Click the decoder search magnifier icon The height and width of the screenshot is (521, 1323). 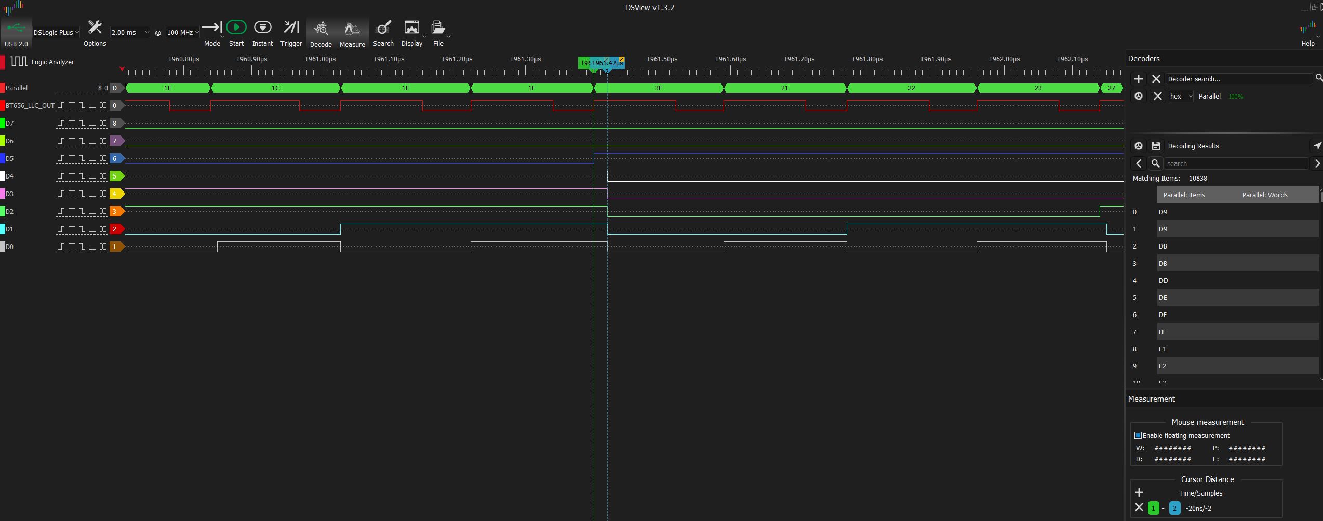(x=1318, y=78)
